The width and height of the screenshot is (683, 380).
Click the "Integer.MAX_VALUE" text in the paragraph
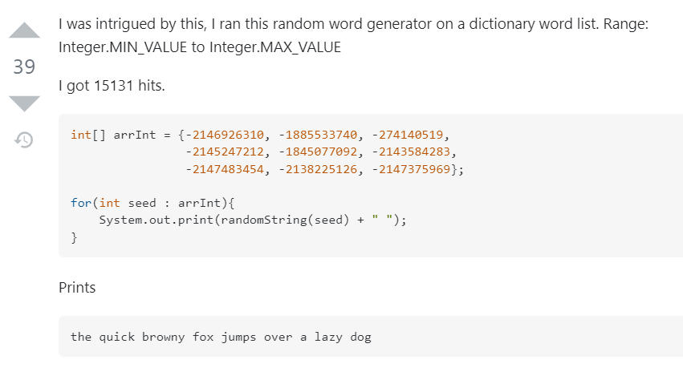pyautogui.click(x=275, y=47)
